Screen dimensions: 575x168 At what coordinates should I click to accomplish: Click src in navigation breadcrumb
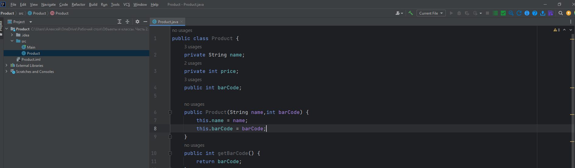click(21, 13)
